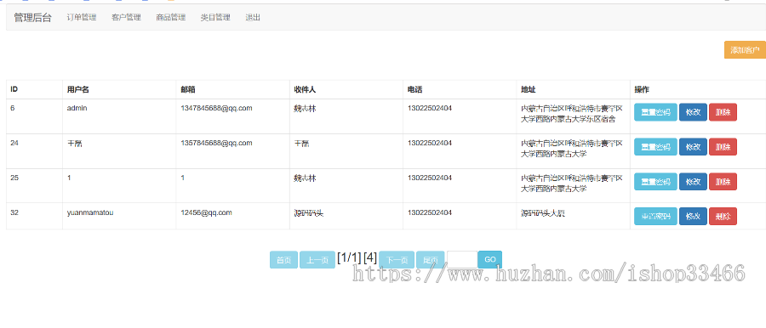Screen dimensions: 766x328
Task: Edit the user with ID 25
Action: [693, 182]
